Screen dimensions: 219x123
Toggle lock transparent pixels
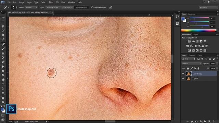(x=188, y=68)
